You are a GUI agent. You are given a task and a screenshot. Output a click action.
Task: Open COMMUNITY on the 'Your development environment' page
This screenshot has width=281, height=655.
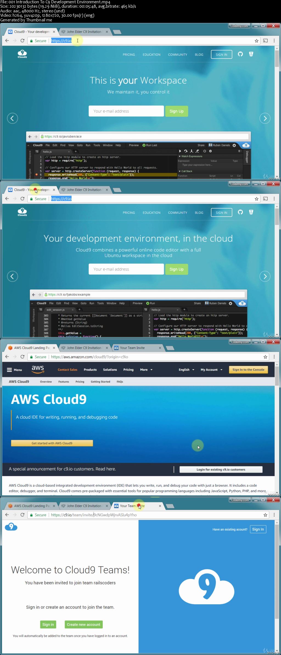tap(178, 213)
